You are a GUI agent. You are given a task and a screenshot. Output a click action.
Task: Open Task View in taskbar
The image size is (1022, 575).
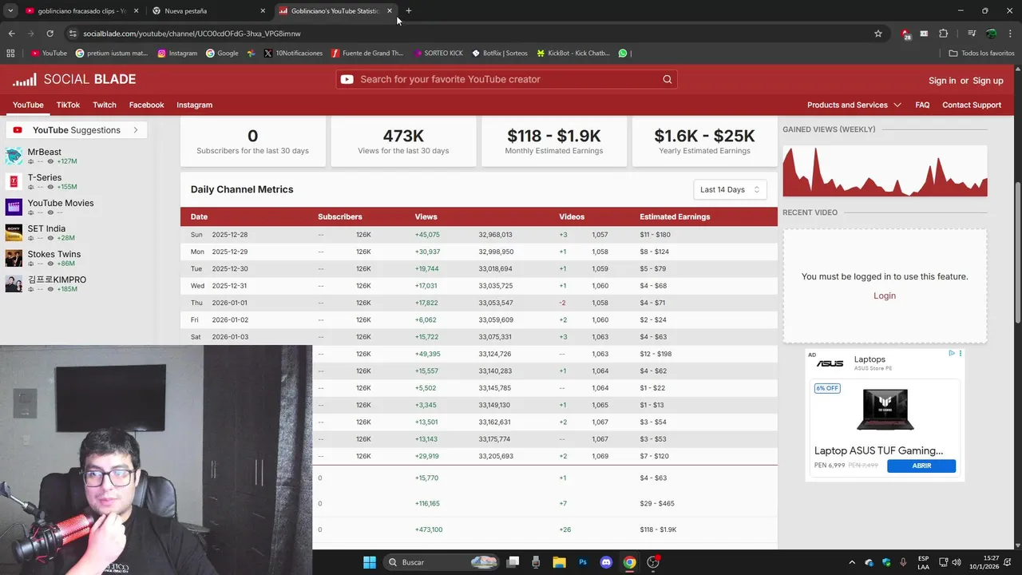click(513, 562)
